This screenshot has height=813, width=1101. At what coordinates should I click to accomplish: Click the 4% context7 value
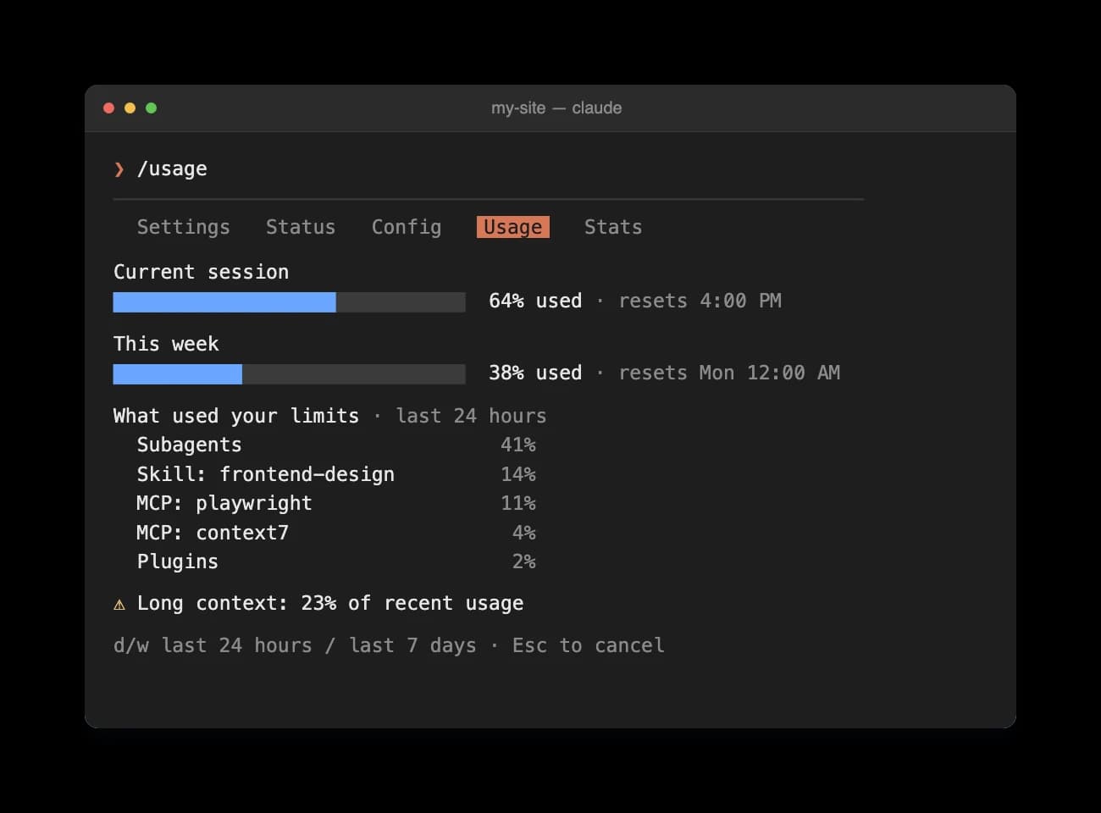[524, 533]
